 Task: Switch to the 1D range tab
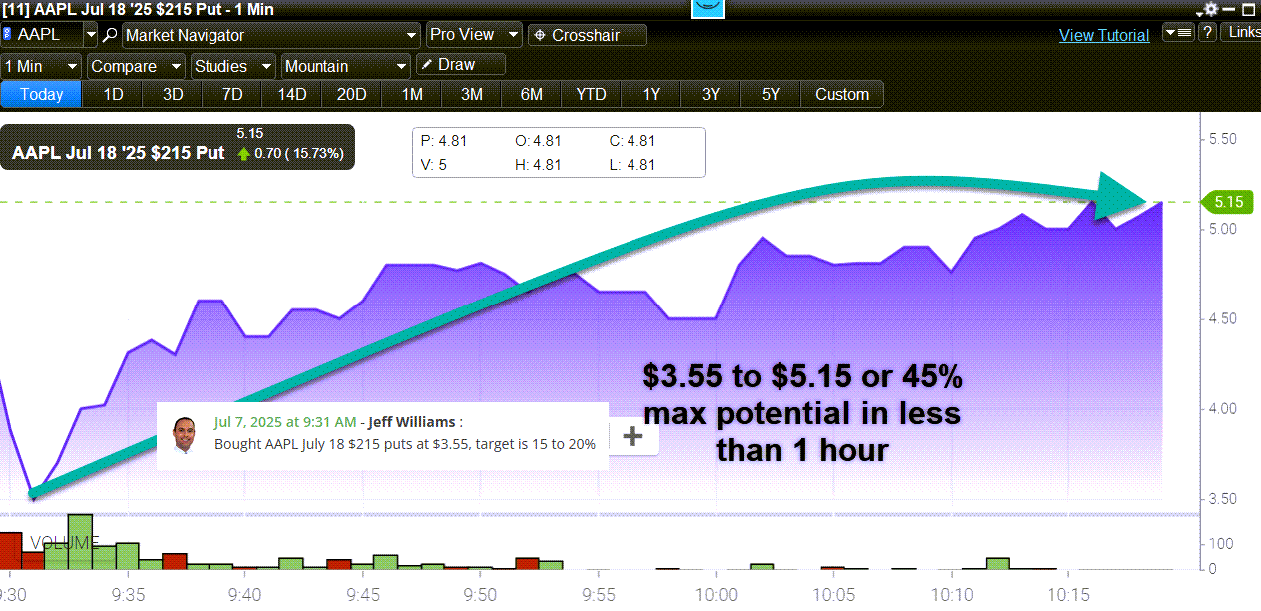114,94
